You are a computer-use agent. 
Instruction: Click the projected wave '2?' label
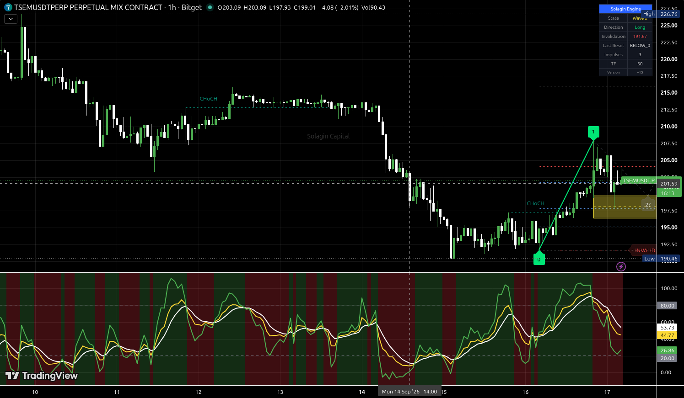click(648, 205)
